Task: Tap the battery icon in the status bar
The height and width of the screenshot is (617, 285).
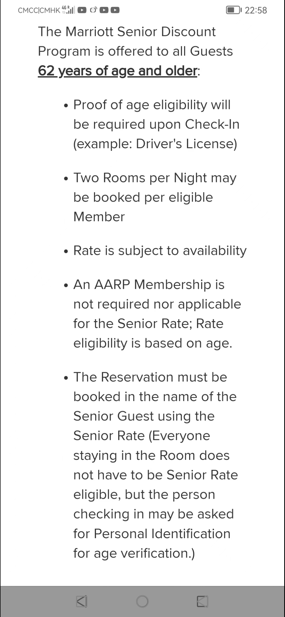Action: (234, 10)
